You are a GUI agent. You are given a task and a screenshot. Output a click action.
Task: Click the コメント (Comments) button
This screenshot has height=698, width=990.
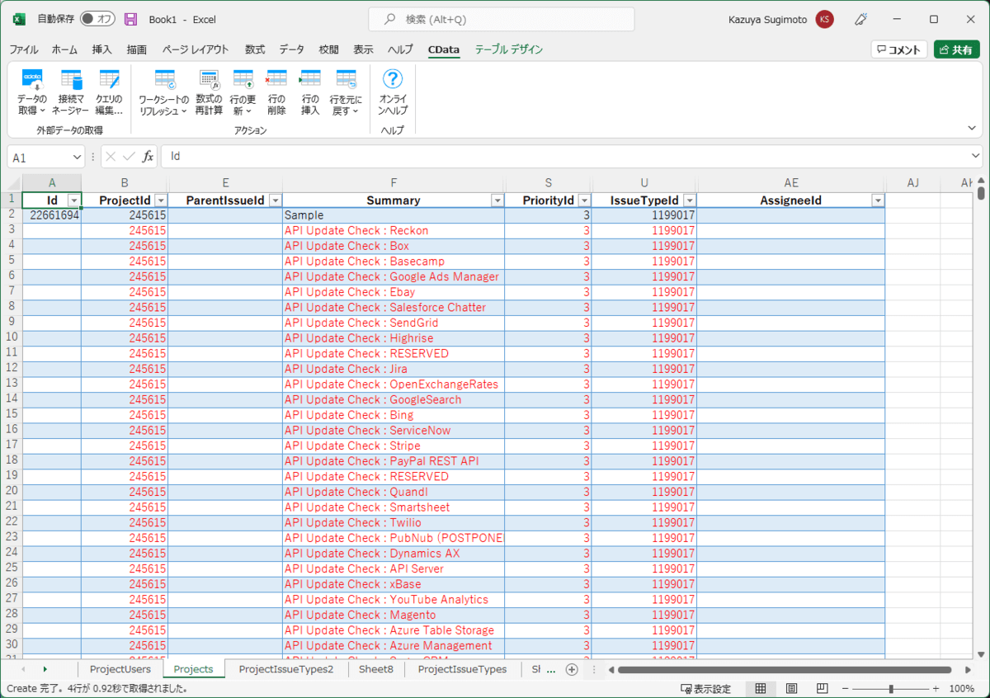click(898, 50)
